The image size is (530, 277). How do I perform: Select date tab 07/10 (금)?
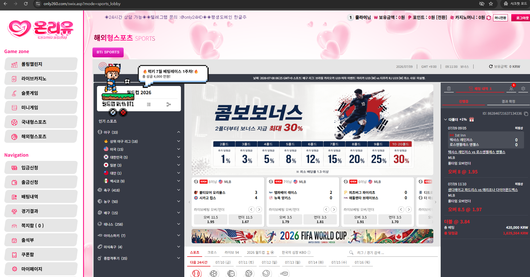click(223, 262)
